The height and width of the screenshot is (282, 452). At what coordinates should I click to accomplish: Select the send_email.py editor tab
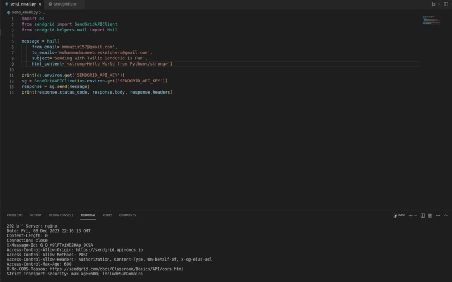[23, 4]
